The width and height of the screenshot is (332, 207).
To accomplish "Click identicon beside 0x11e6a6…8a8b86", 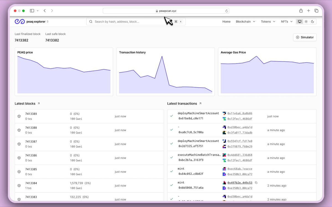I will coord(224,113).
